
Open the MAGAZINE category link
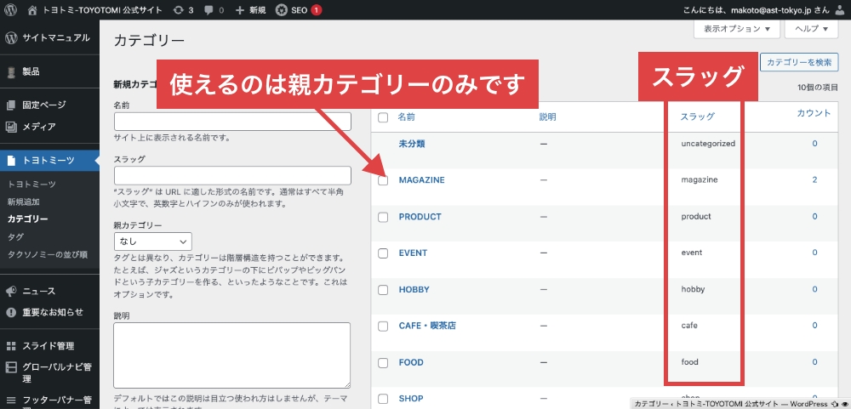pos(422,180)
